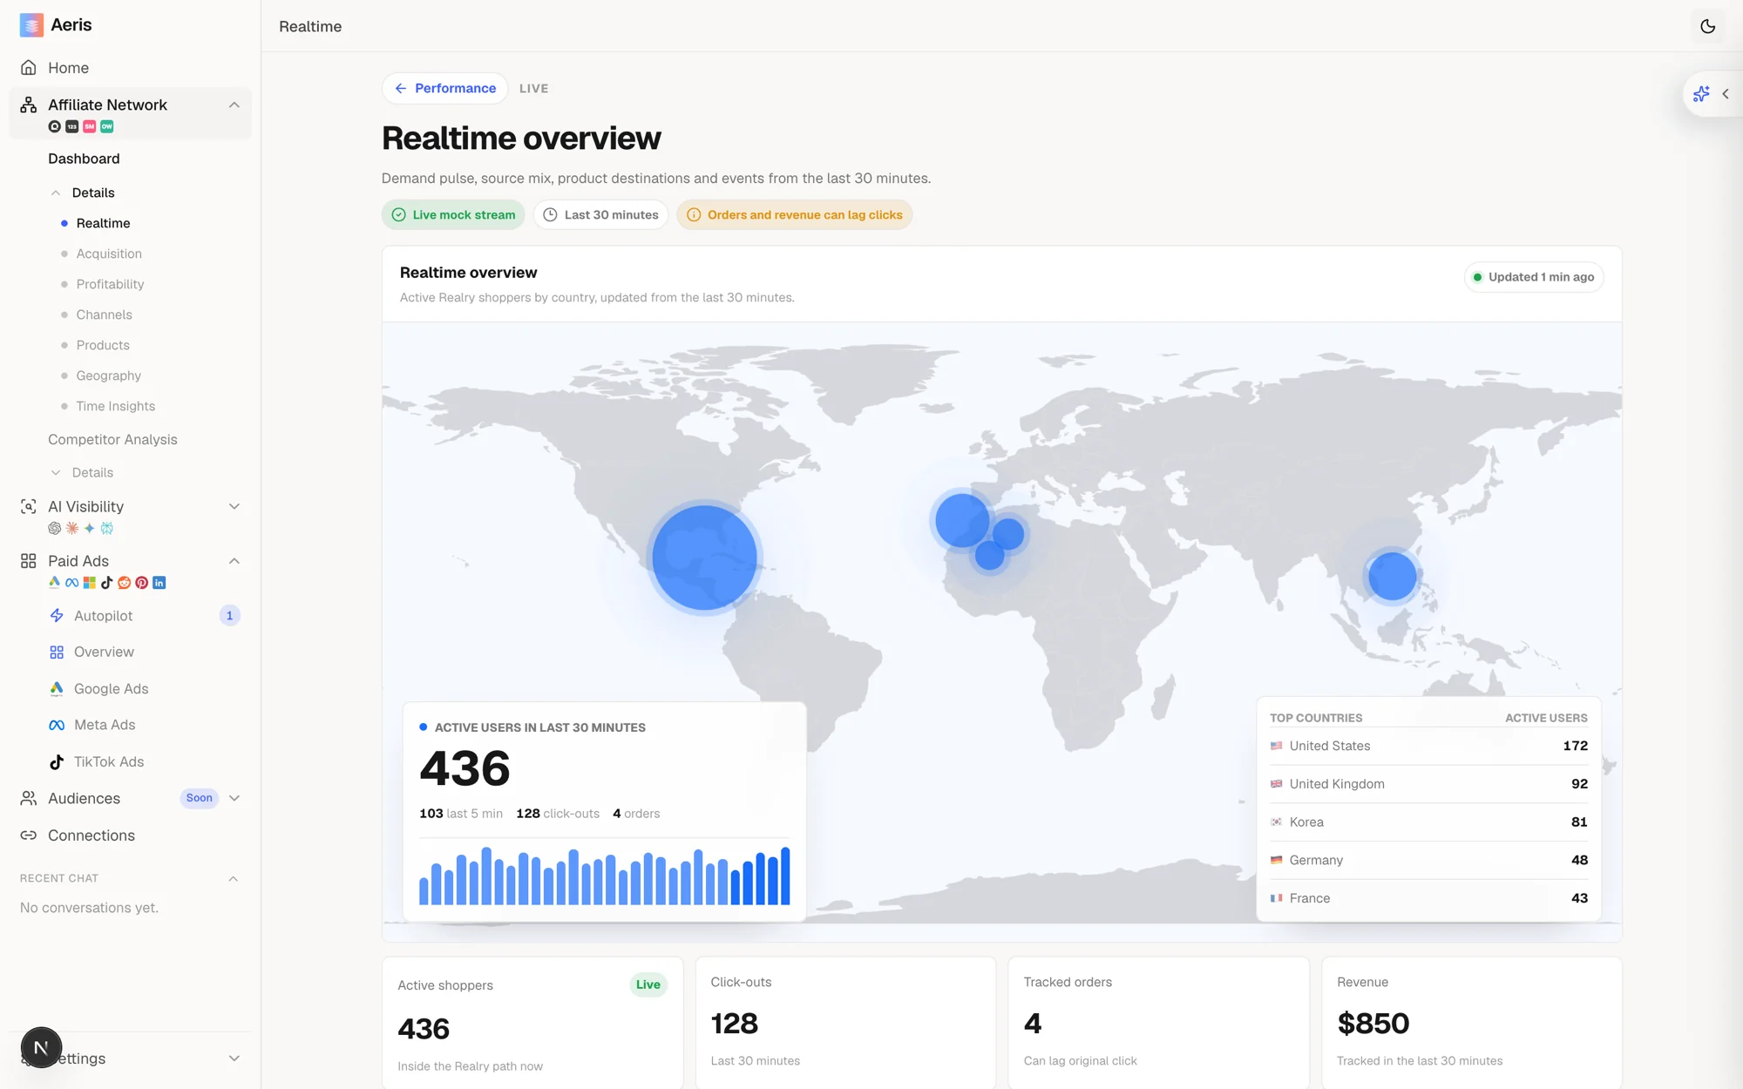The height and width of the screenshot is (1089, 1743).
Task: Click the Last 30 minutes chip
Action: tap(600, 215)
